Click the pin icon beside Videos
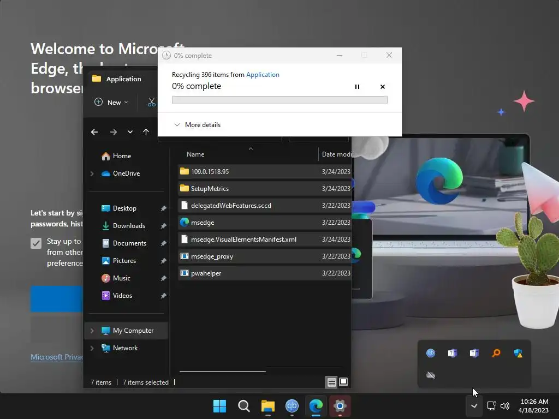The width and height of the screenshot is (559, 419). pyautogui.click(x=163, y=296)
